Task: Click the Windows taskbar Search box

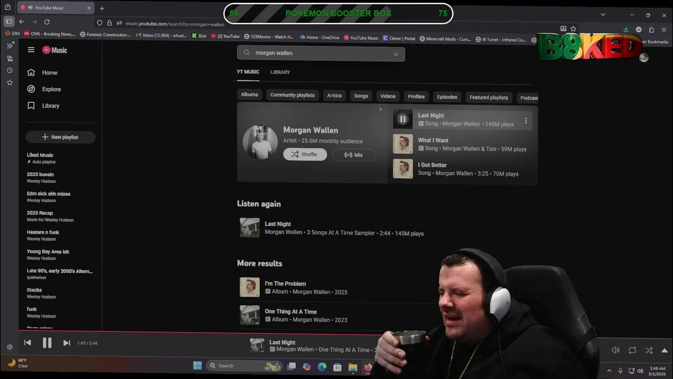Action: pyautogui.click(x=245, y=366)
